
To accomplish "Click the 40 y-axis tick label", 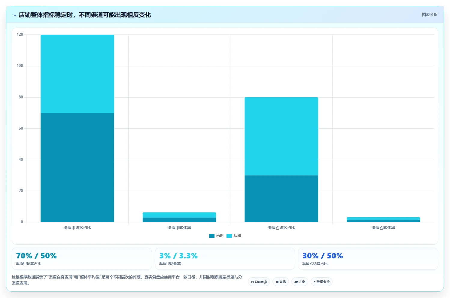I will coord(21,160).
